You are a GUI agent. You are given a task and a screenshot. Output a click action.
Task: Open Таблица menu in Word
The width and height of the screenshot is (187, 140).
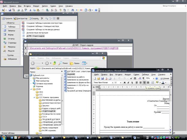tap(145, 74)
